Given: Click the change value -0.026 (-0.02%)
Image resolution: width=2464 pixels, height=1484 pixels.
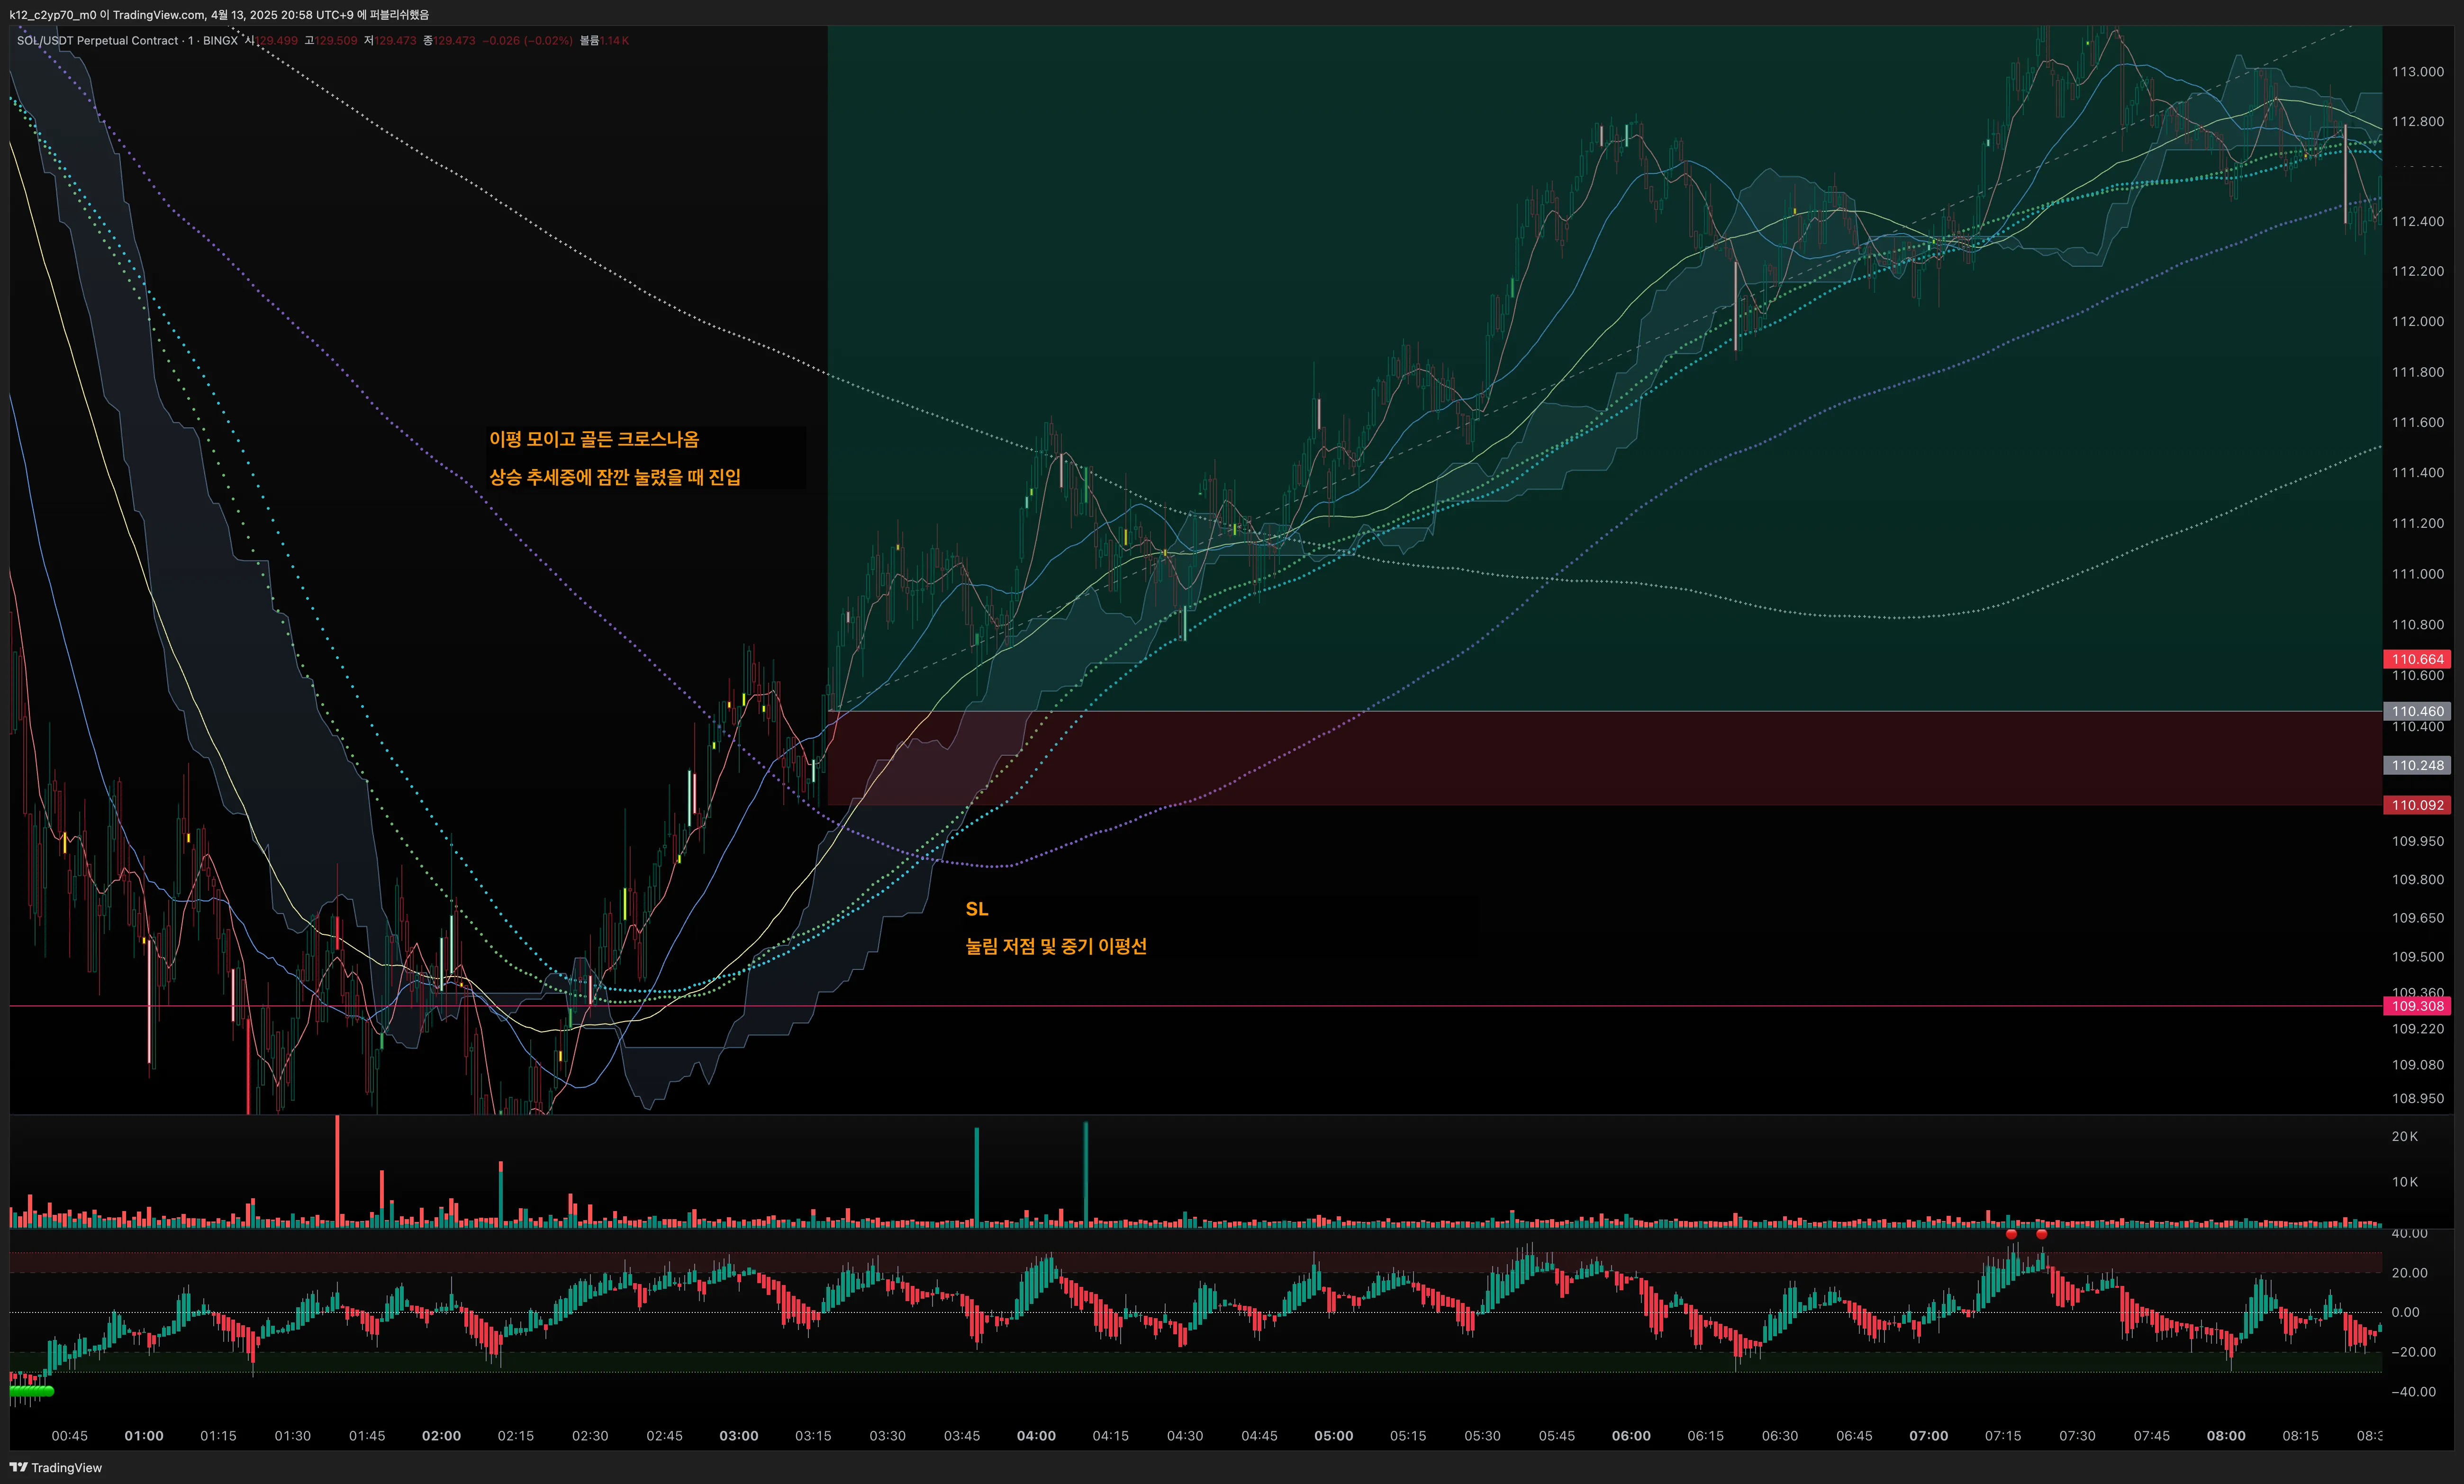Looking at the screenshot, I should [x=527, y=41].
